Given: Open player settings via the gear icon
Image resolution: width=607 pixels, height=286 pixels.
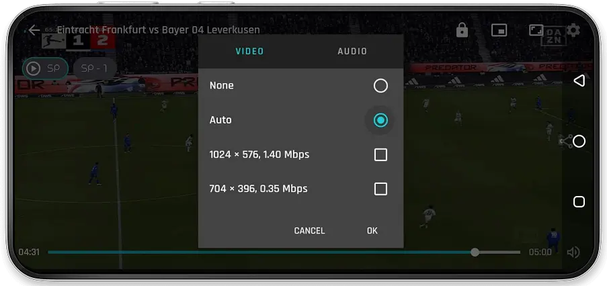Looking at the screenshot, I should 573,30.
